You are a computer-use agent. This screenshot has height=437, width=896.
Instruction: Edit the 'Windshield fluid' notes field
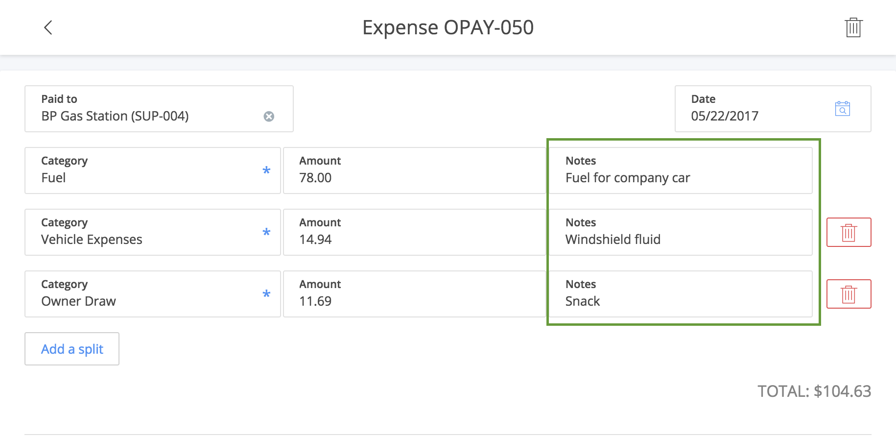(x=681, y=232)
